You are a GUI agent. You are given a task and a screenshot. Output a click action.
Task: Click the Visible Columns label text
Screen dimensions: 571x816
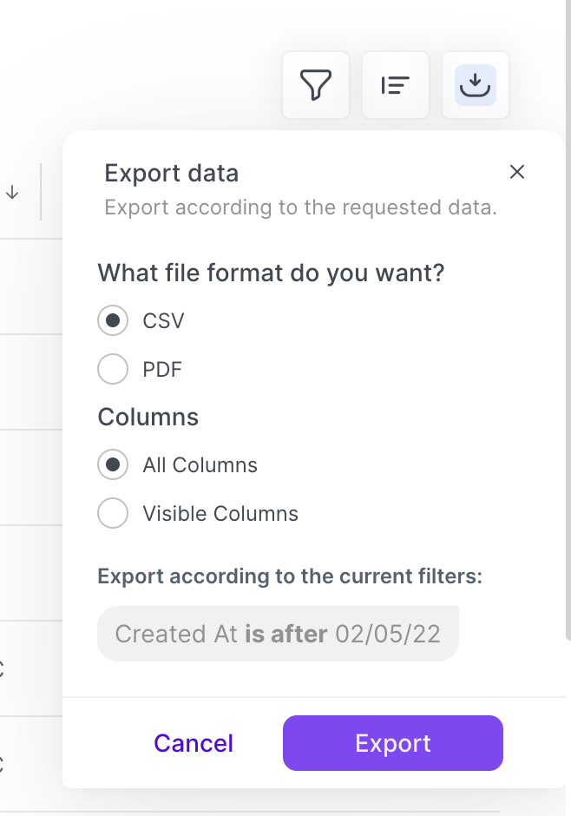click(220, 515)
